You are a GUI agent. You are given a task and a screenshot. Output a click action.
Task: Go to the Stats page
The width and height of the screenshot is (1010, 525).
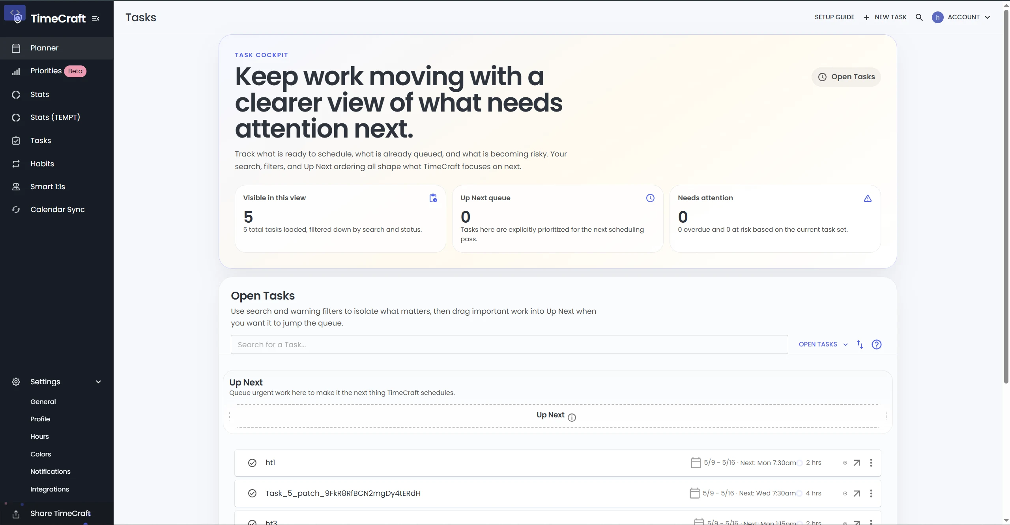[x=57, y=94]
